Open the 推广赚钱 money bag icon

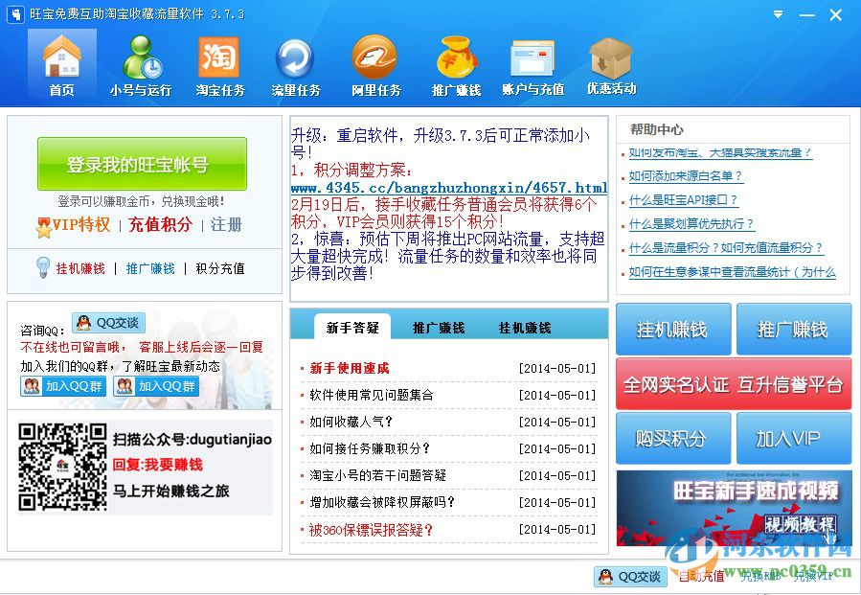click(x=456, y=59)
